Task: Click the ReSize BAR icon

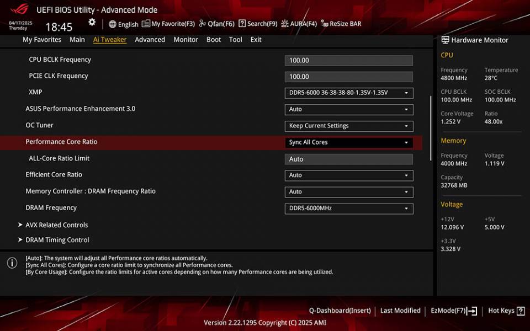Action: [x=324, y=23]
